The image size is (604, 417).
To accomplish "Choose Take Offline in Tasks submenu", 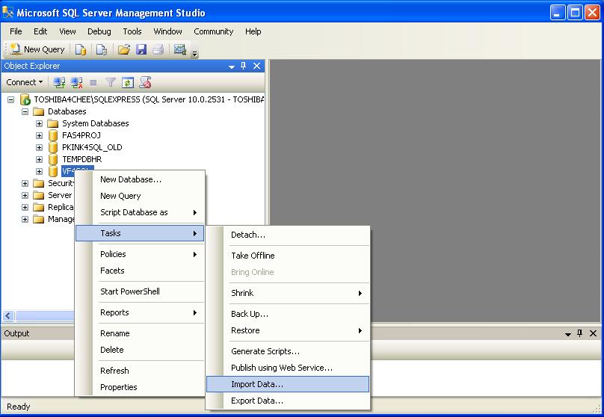I will pos(288,256).
